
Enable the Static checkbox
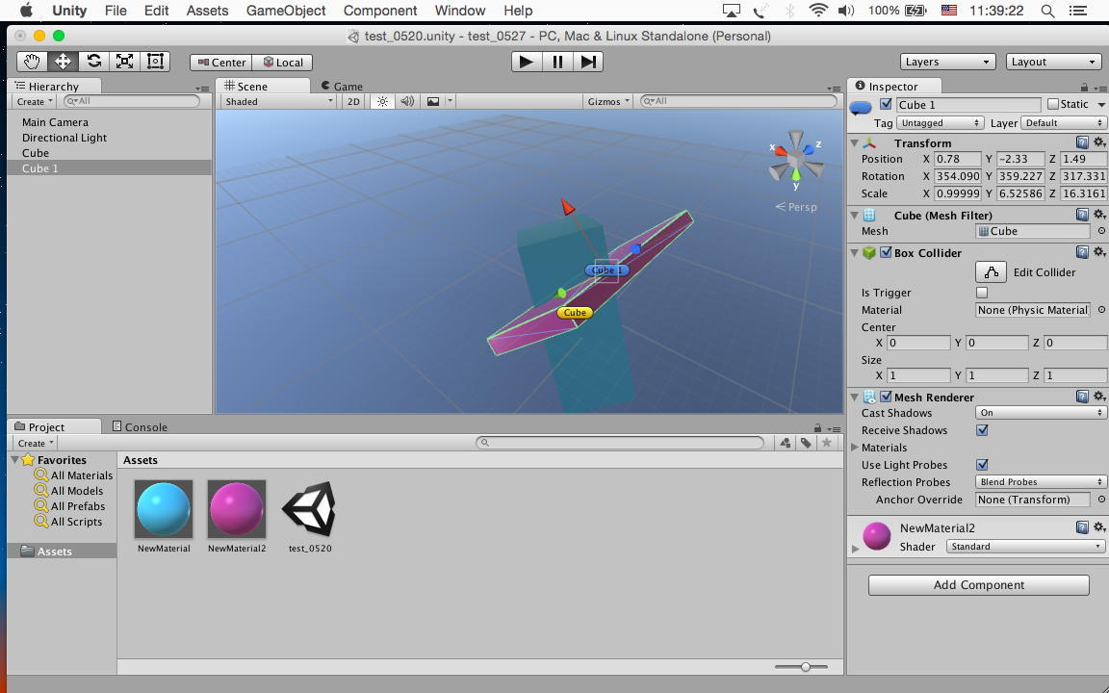point(1053,104)
